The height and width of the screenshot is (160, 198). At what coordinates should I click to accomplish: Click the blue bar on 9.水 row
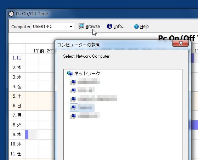tap(27, 135)
